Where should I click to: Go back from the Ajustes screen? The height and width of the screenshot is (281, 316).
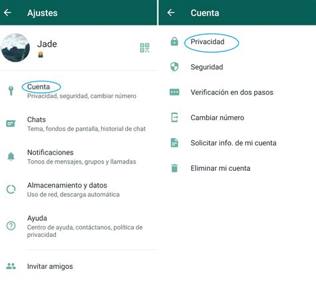pos(7,13)
